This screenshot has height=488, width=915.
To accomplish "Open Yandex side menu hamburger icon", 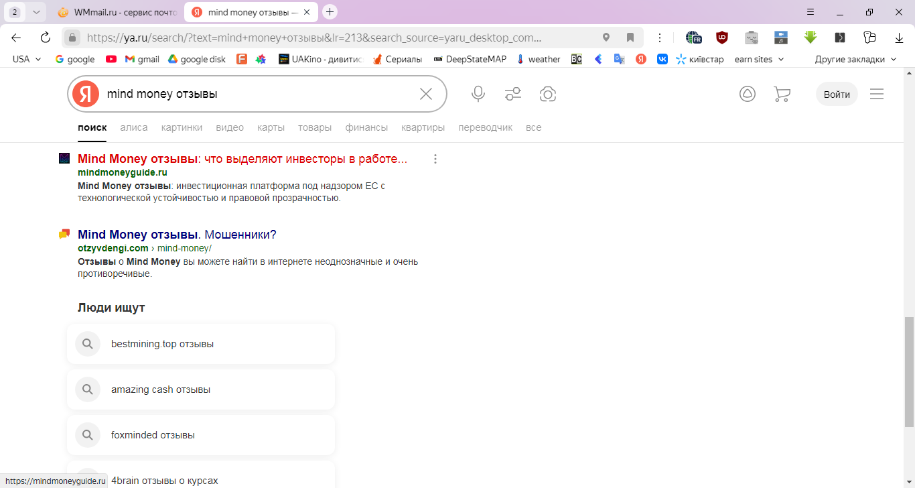I will click(877, 94).
